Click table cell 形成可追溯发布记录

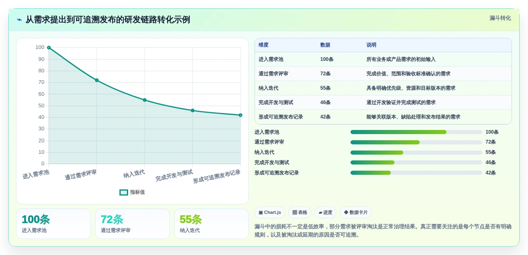click(281, 117)
